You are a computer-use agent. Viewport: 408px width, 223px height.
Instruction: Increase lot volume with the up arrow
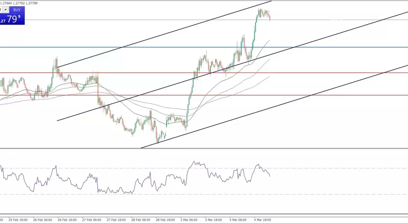point(6,9)
